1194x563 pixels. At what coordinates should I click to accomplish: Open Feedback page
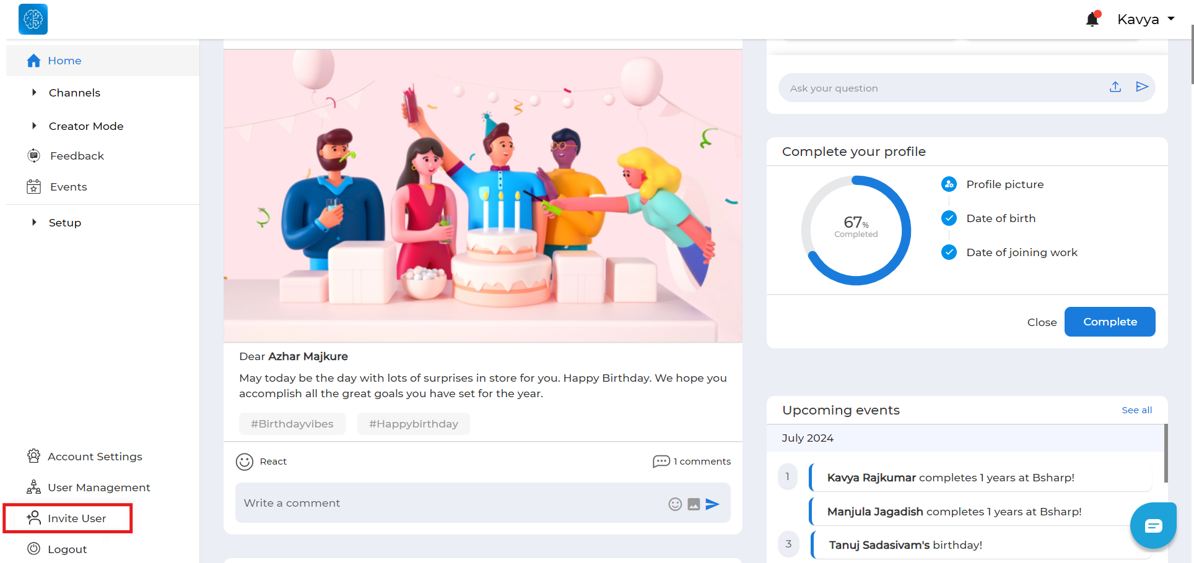click(77, 156)
